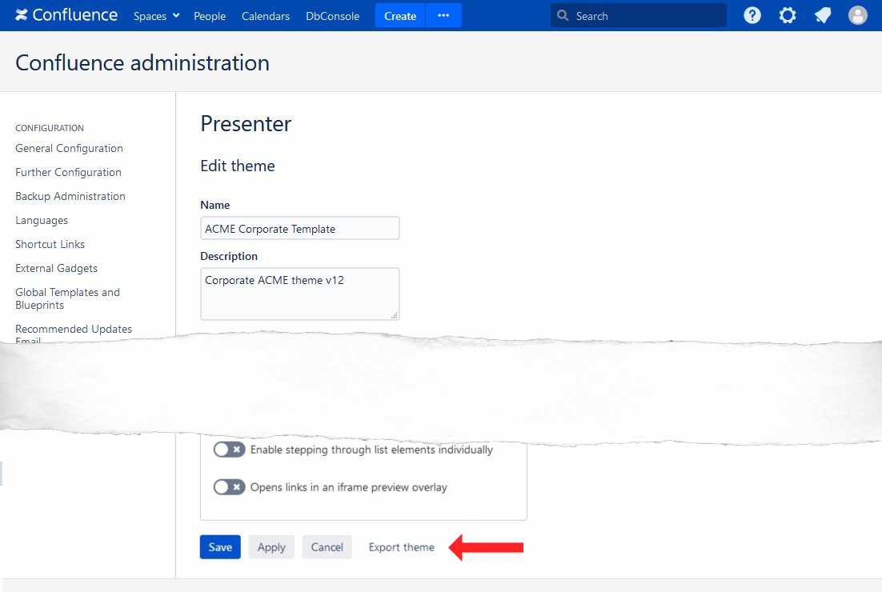Open the People menu item
This screenshot has height=592, width=882.
pos(210,16)
